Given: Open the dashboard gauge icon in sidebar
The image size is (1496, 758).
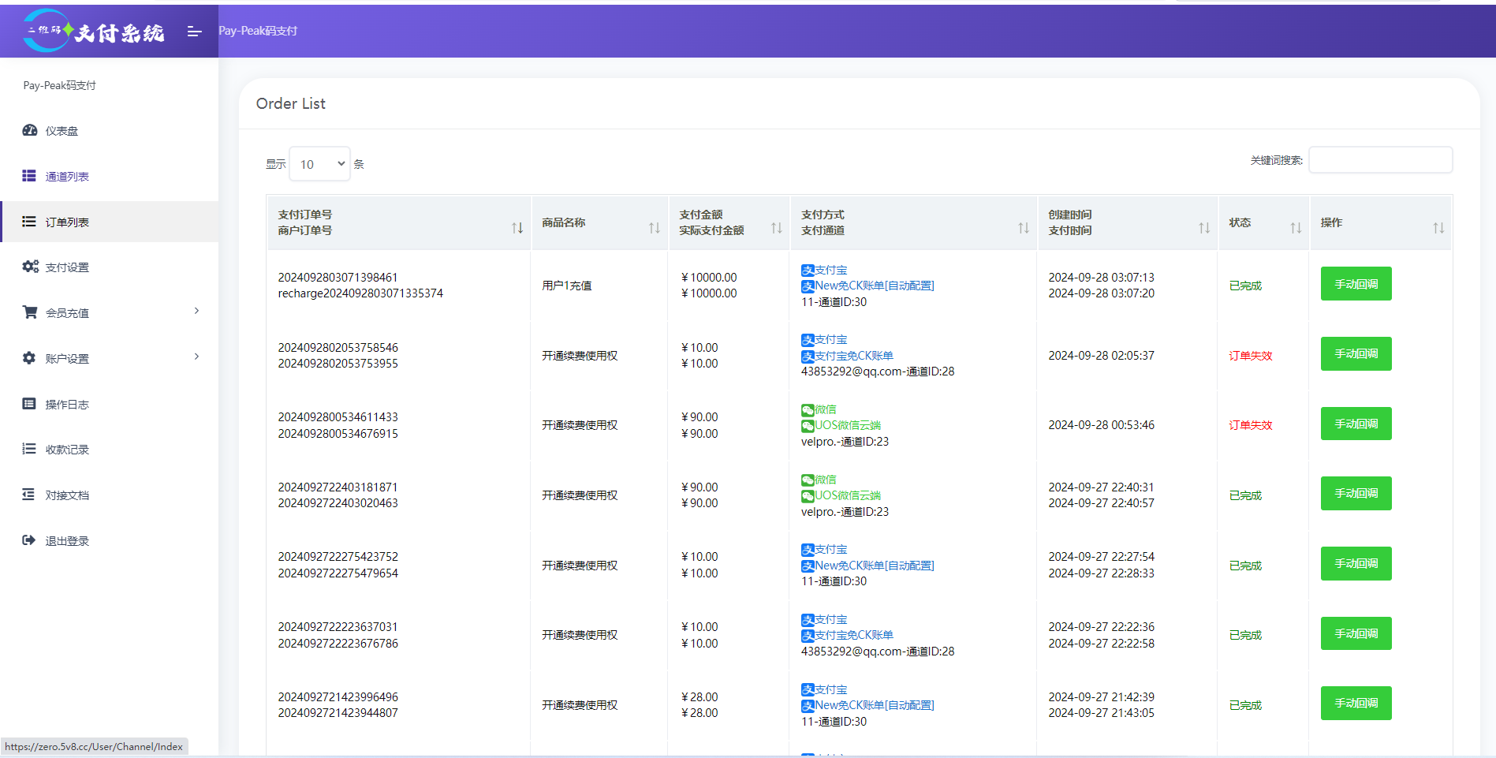Looking at the screenshot, I should 30,130.
